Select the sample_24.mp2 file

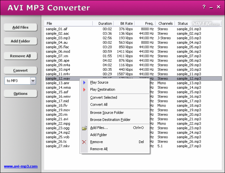(x=58, y=132)
